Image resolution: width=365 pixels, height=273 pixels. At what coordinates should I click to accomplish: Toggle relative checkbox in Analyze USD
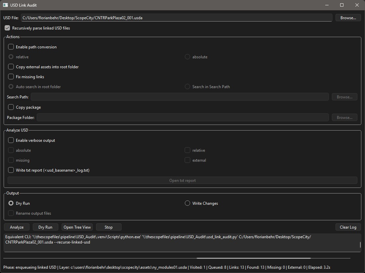coord(187,150)
